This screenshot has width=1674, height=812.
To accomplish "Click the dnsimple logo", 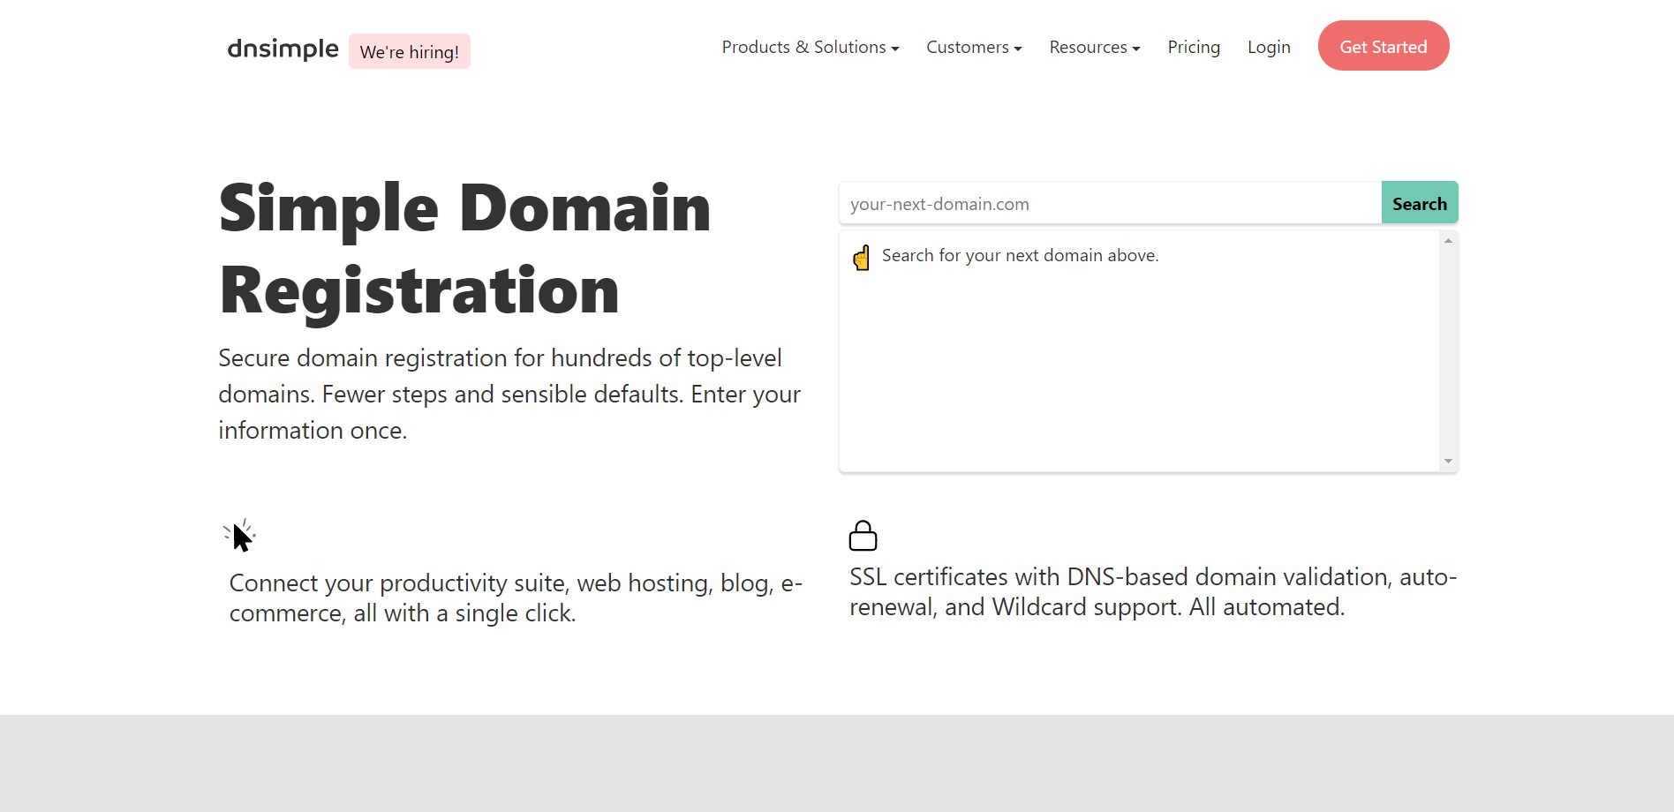I will [283, 49].
